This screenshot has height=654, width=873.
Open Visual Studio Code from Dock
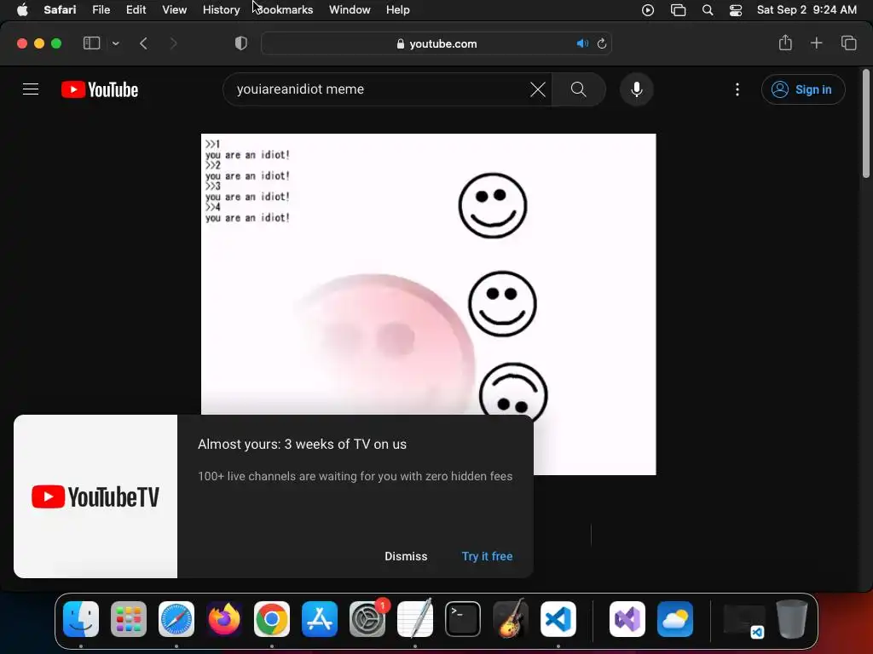(x=558, y=619)
